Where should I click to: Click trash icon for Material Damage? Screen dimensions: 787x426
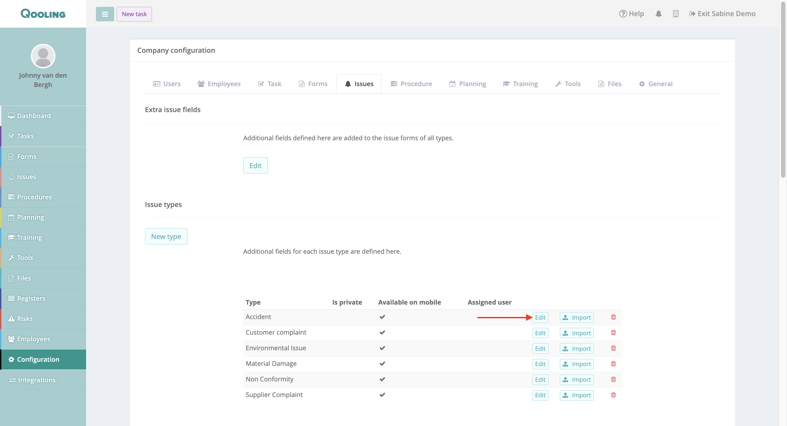(613, 364)
